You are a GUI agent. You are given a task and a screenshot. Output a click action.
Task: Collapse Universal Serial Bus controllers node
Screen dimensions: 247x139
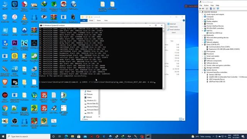pos(203,72)
